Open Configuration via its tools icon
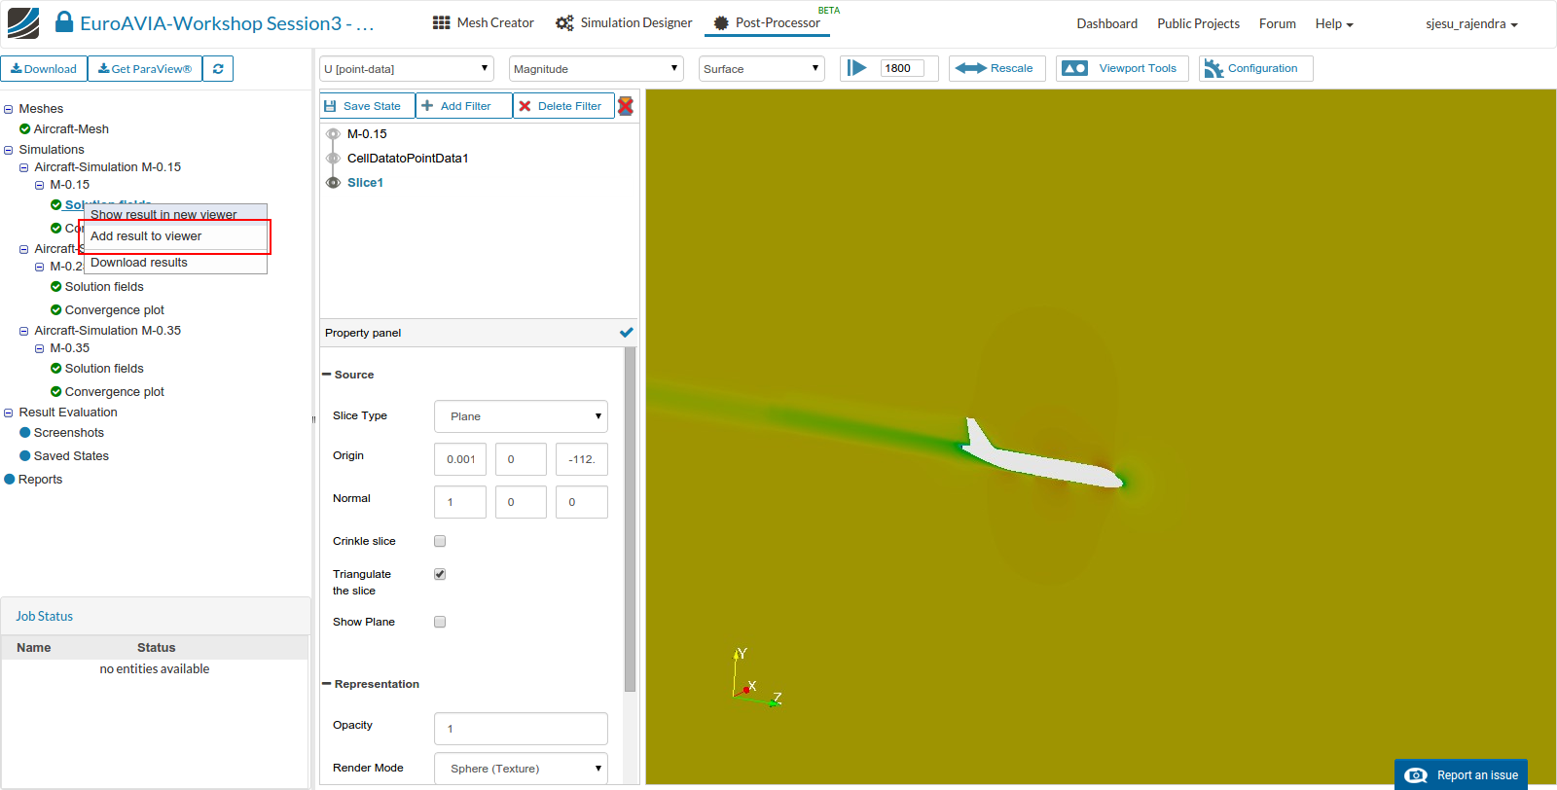Image resolution: width=1557 pixels, height=790 pixels. (x=1213, y=68)
